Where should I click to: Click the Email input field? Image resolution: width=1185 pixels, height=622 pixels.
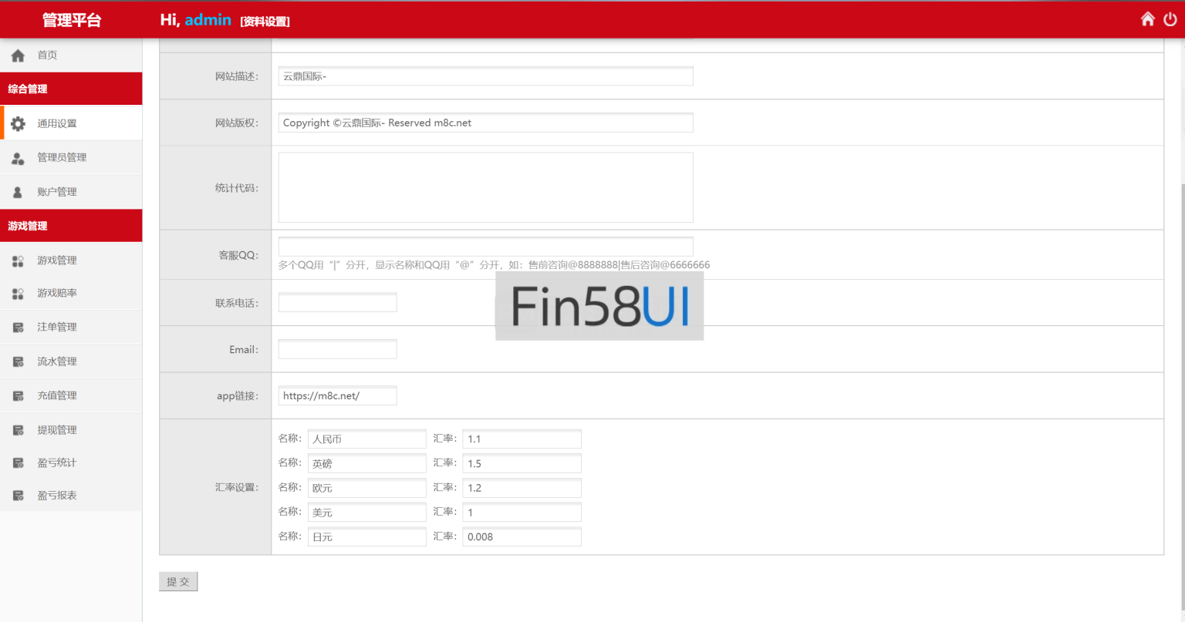pyautogui.click(x=337, y=350)
